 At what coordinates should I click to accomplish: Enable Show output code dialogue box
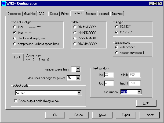pyautogui.click(x=16, y=101)
